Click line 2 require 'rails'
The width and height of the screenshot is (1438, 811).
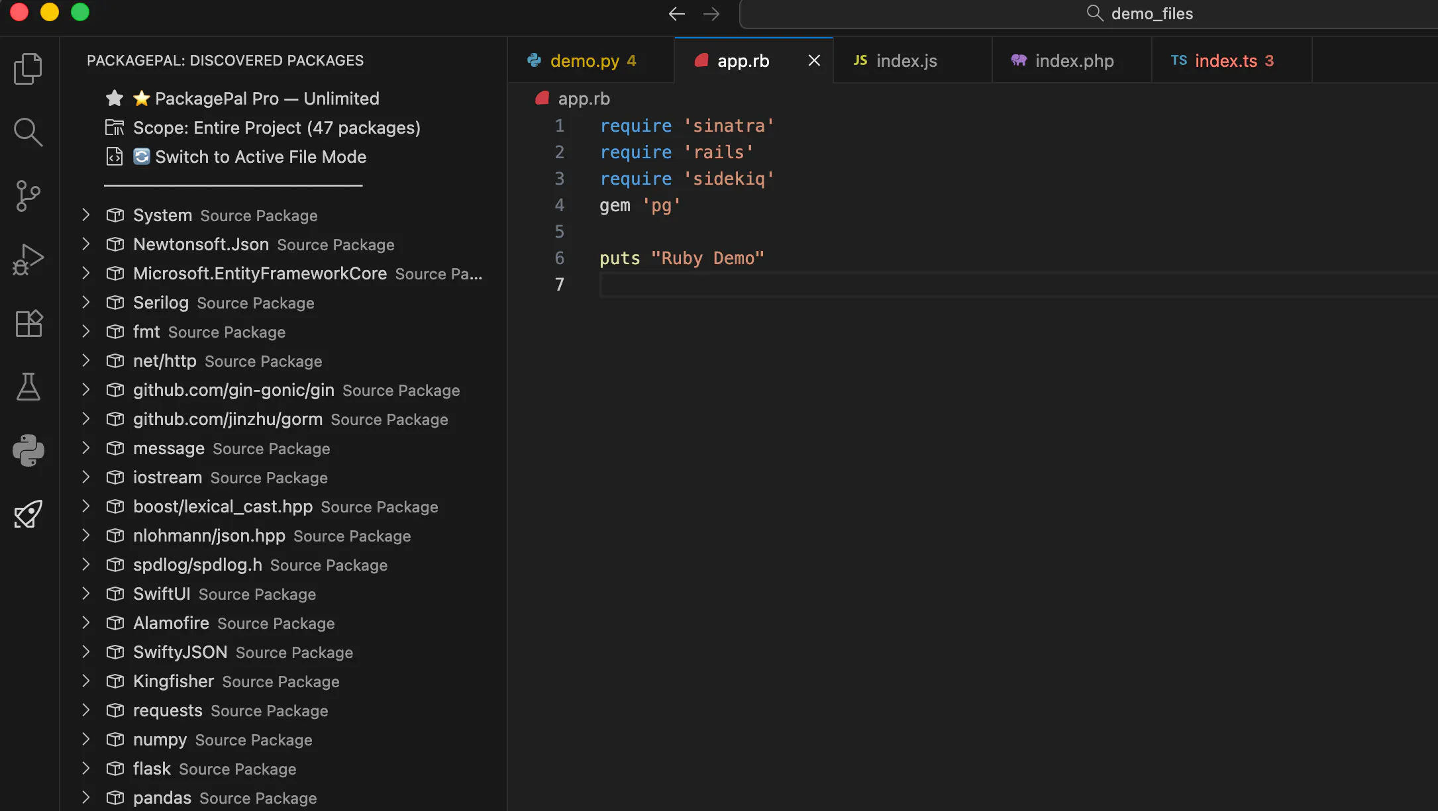click(x=676, y=152)
